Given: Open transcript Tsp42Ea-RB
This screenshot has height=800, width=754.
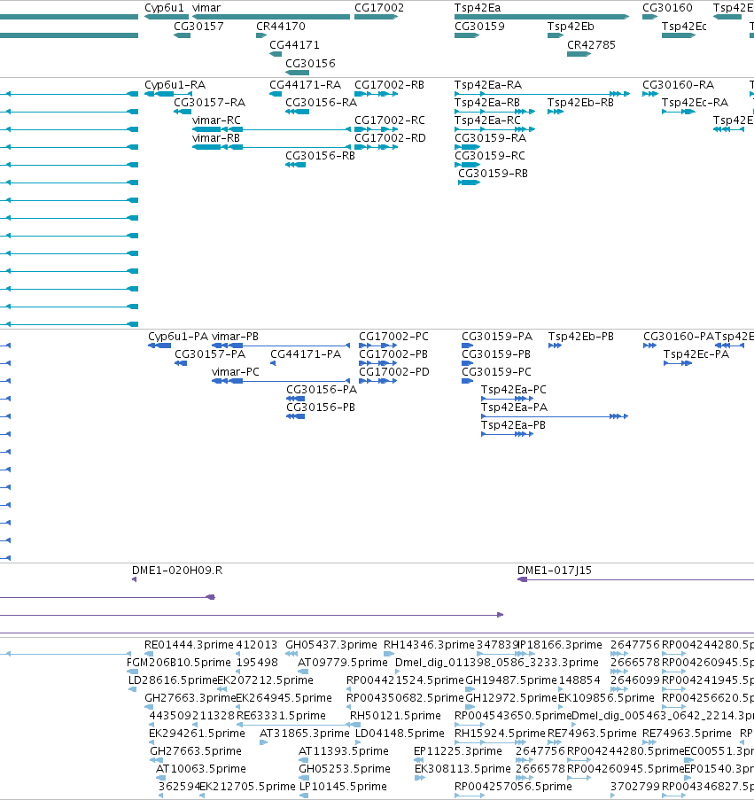Looking at the screenshot, I should click(487, 103).
